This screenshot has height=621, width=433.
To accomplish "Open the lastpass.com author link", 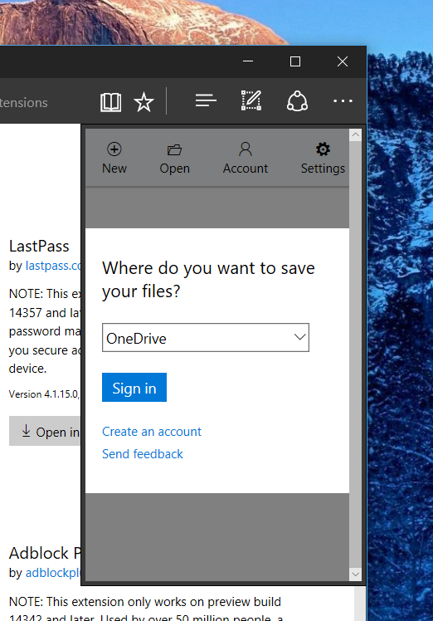I will 53,266.
